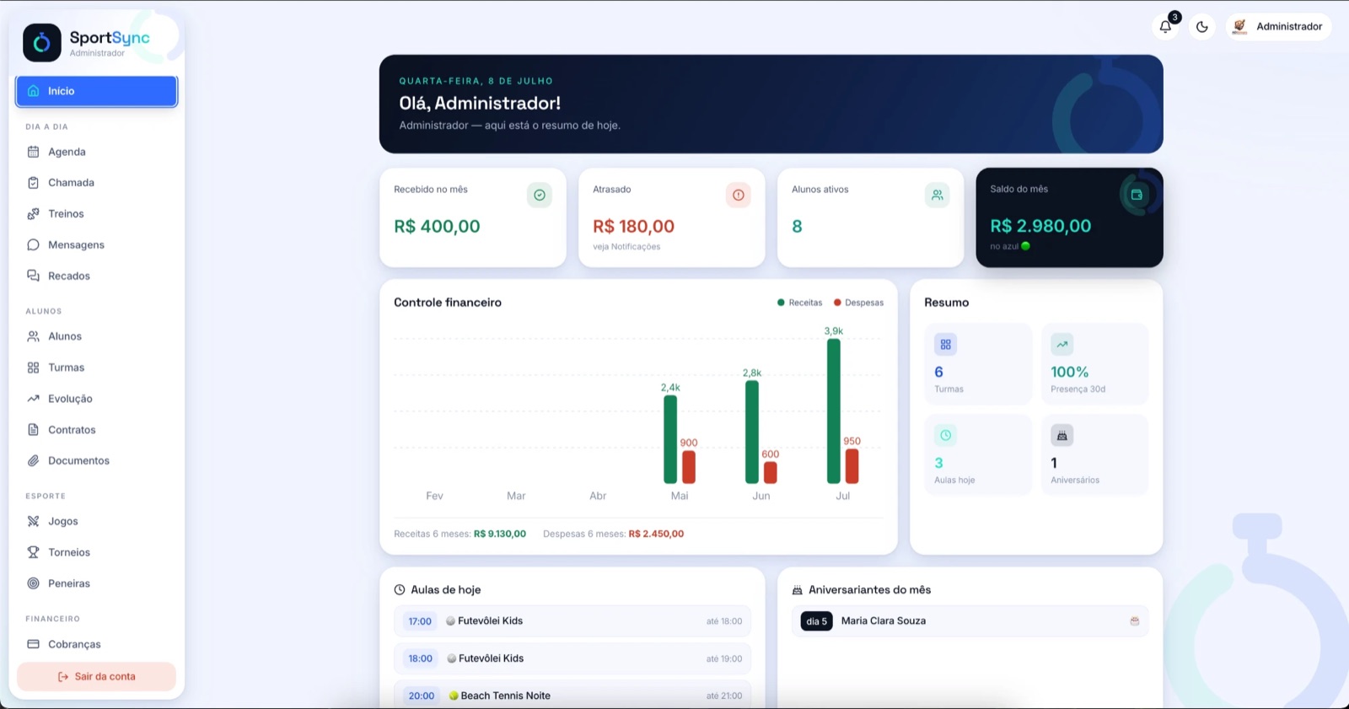Toggle the Receitas legend series
This screenshot has height=709, width=1349.
click(799, 303)
